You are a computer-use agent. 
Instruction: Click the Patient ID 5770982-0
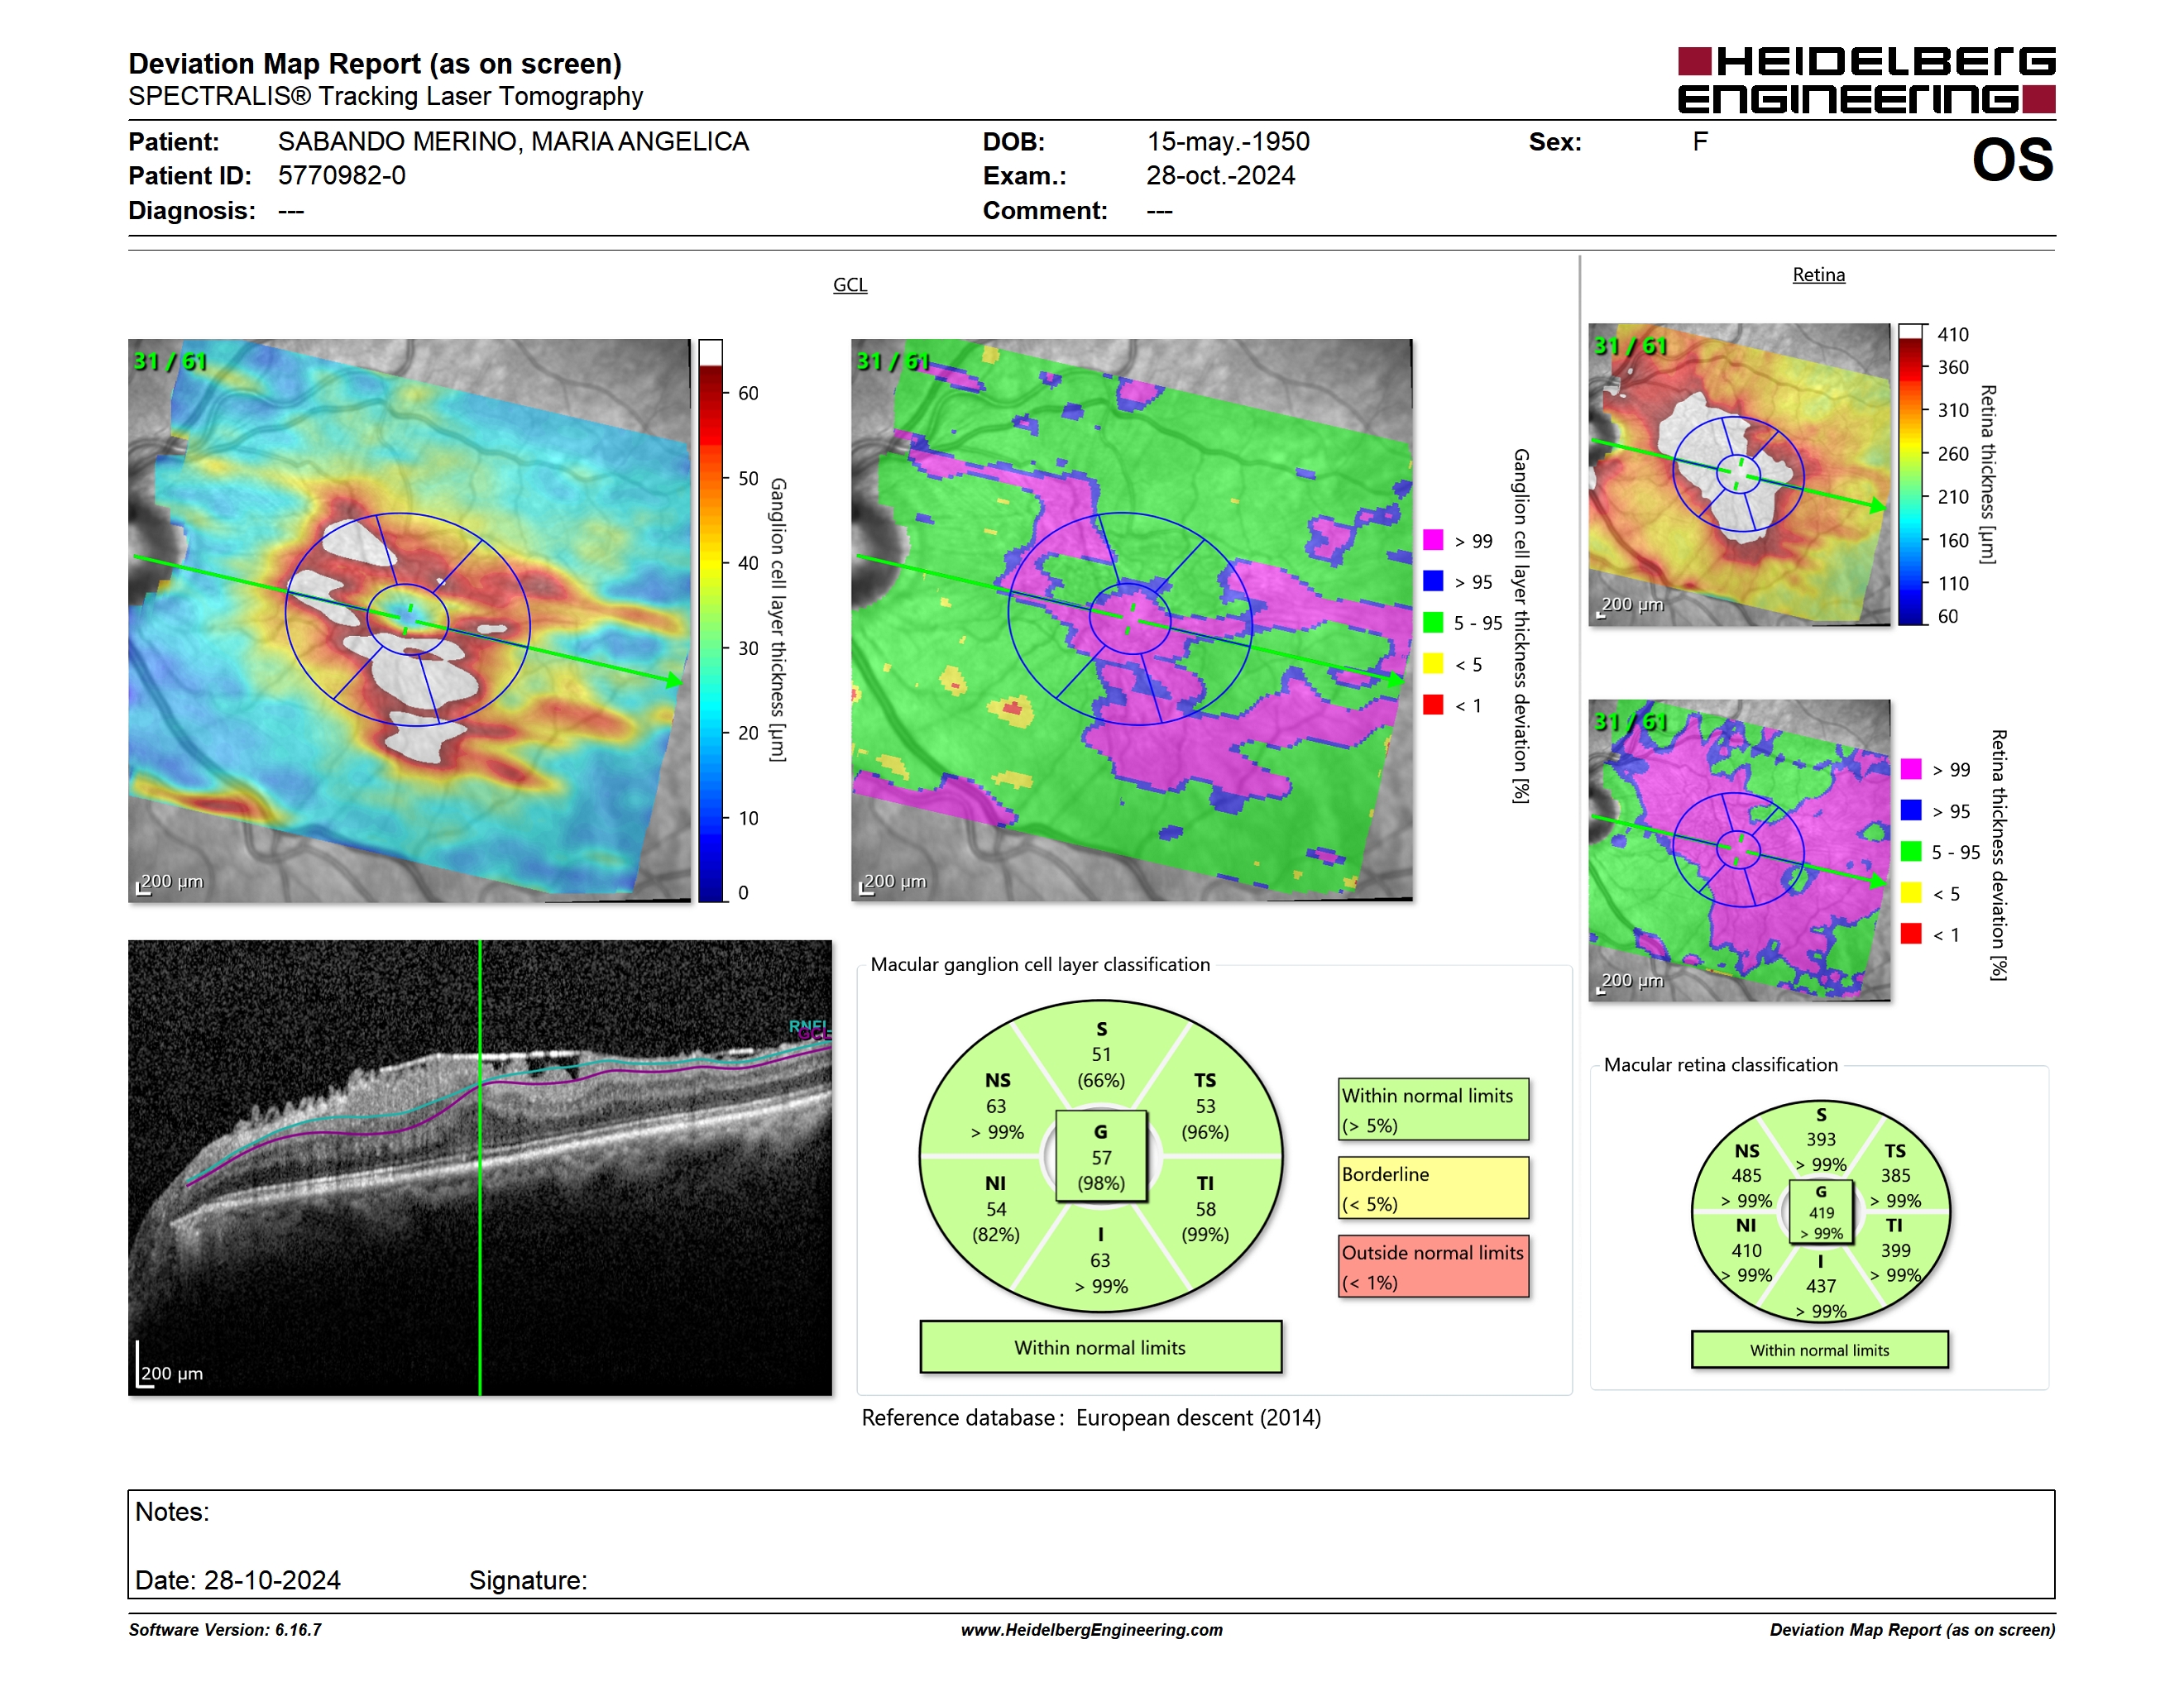342,176
